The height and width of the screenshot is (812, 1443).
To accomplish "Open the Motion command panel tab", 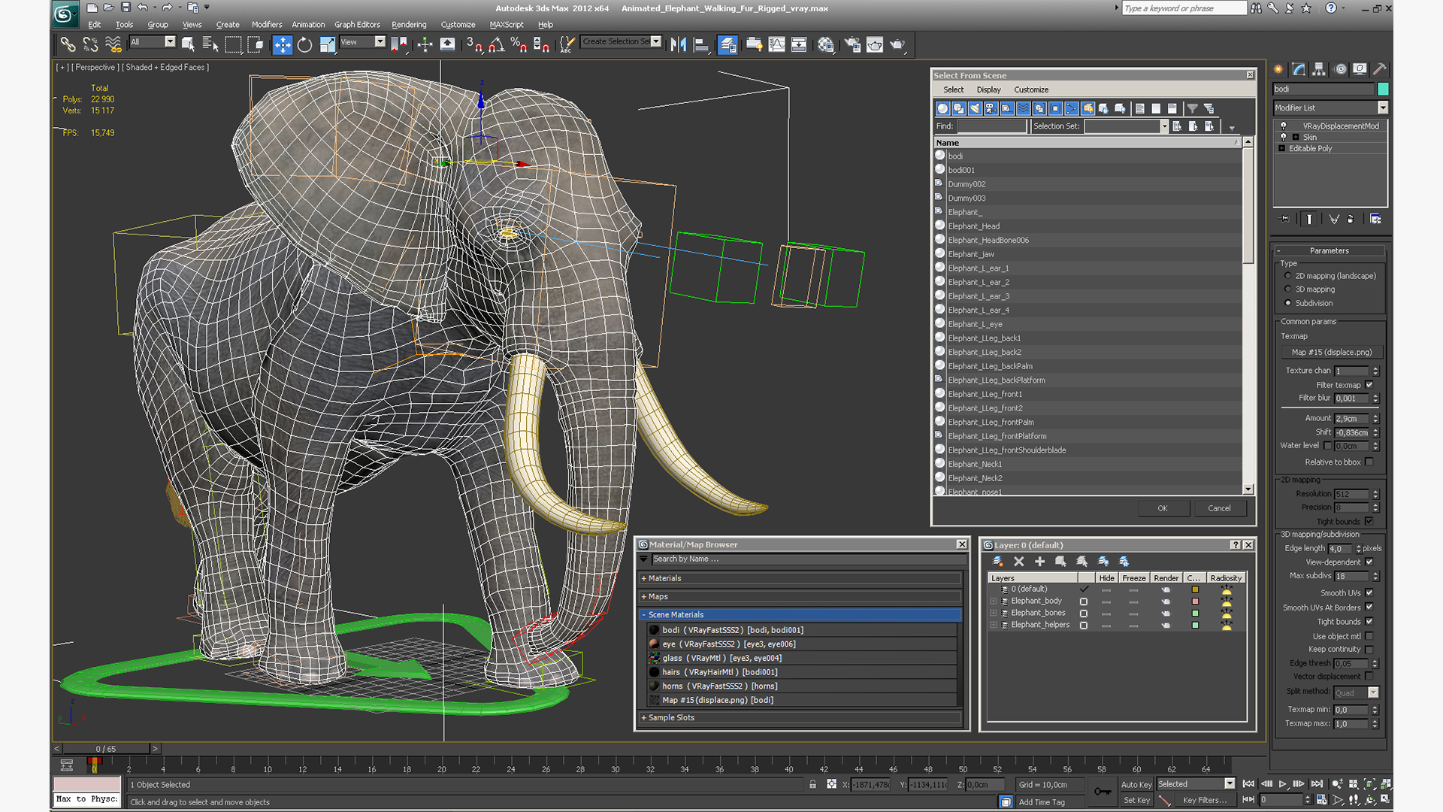I will click(1340, 69).
